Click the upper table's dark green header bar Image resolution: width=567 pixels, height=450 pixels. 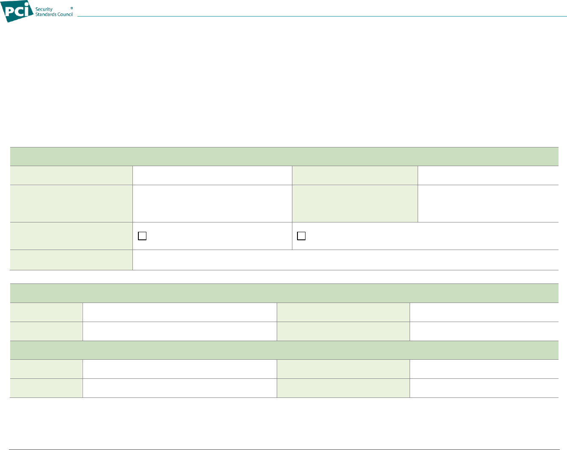(284, 156)
